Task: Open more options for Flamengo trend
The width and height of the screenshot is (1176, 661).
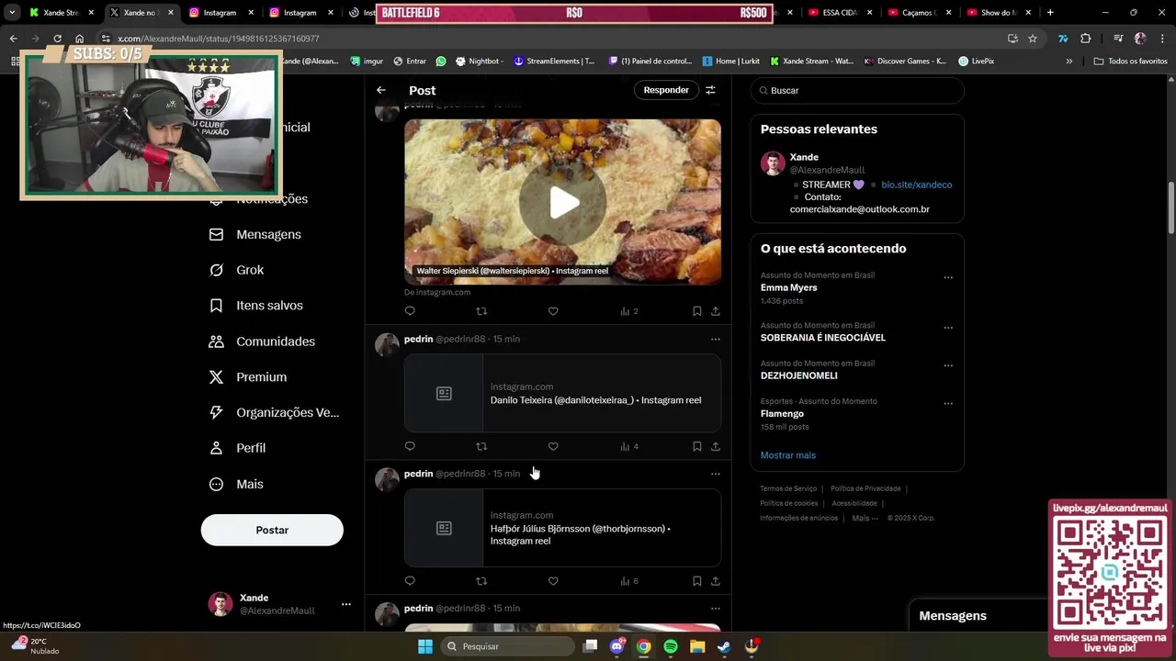Action: click(948, 404)
